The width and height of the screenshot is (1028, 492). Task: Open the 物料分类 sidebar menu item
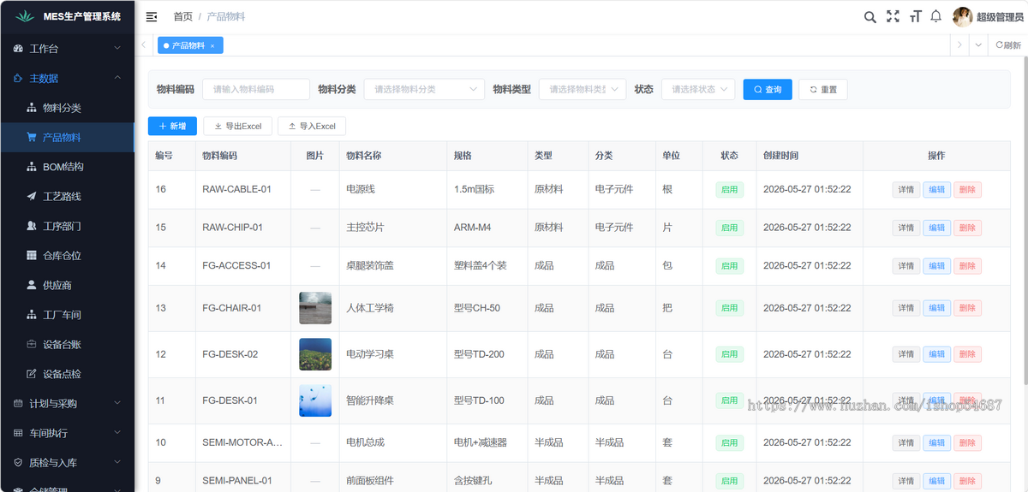coord(67,108)
